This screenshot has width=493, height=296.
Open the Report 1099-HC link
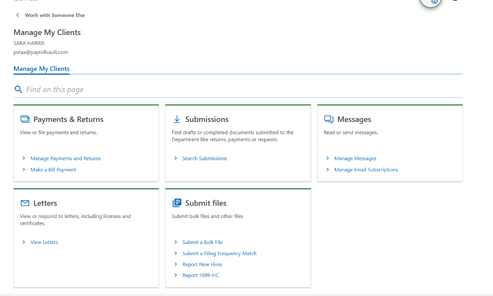[x=201, y=275]
